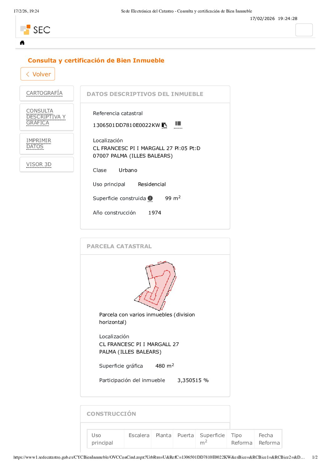The image size is (331, 468).
Task: Click the Tipo Reforma column header
Action: click(242, 439)
